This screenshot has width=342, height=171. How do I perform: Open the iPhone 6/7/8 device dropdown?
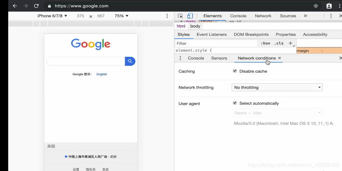click(x=52, y=16)
